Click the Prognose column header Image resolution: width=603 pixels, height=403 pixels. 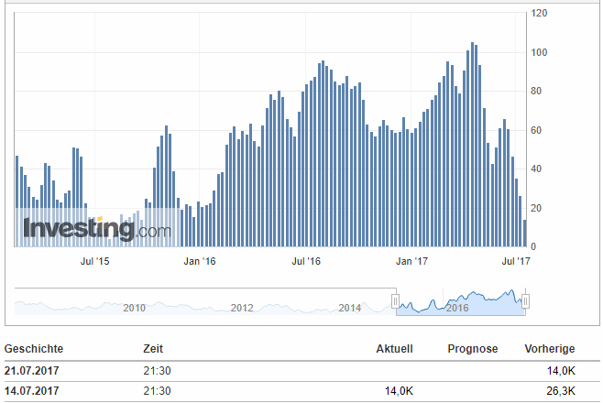click(473, 349)
